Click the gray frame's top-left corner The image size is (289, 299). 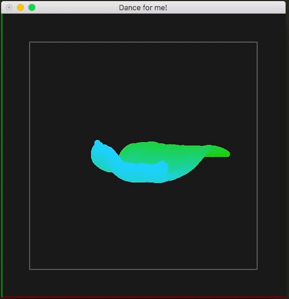[30, 42]
